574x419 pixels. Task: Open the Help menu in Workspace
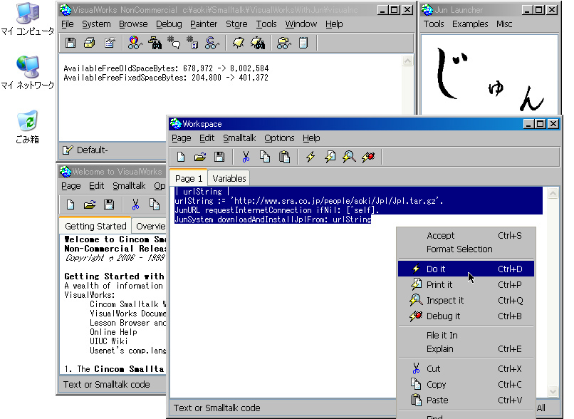[311, 138]
